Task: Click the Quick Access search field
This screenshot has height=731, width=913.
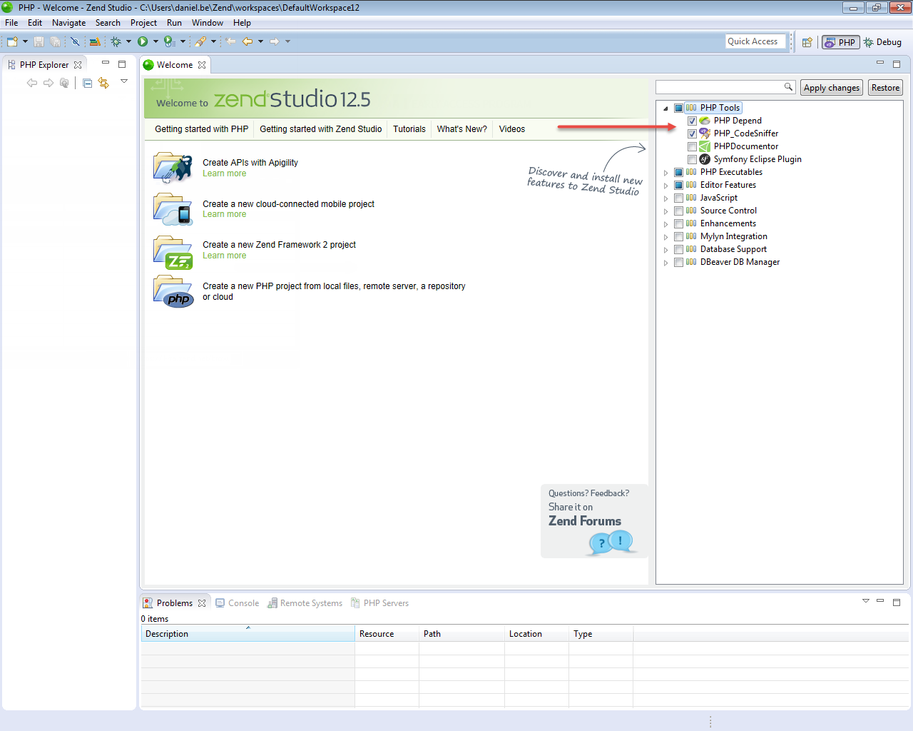Action: pyautogui.click(x=755, y=41)
